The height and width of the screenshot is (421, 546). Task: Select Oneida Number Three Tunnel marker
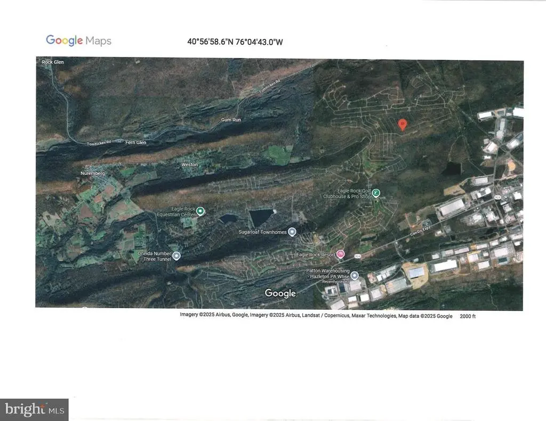[176, 255]
